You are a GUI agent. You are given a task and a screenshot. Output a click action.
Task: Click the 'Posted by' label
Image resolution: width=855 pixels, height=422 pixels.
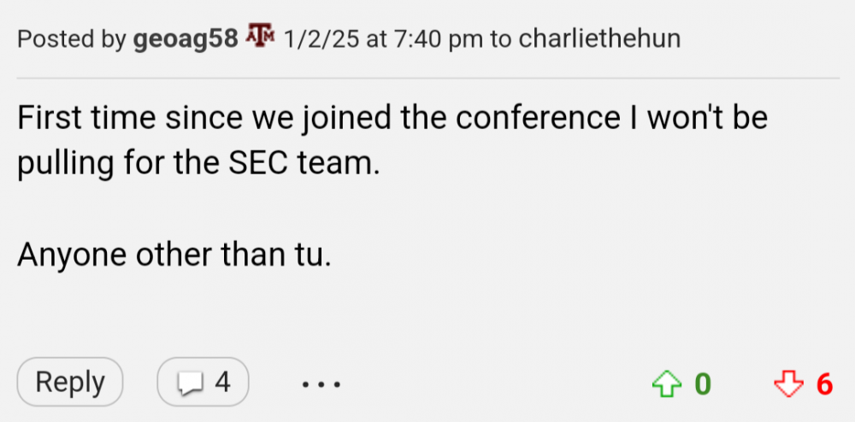pos(72,39)
